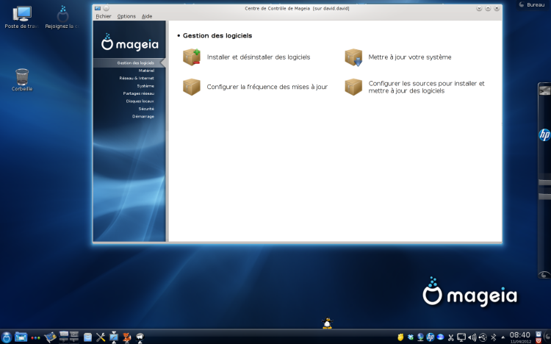Screen dimensions: 551x344
Task: Click the Bureau desktop toolbox button
Action: tap(532, 4)
